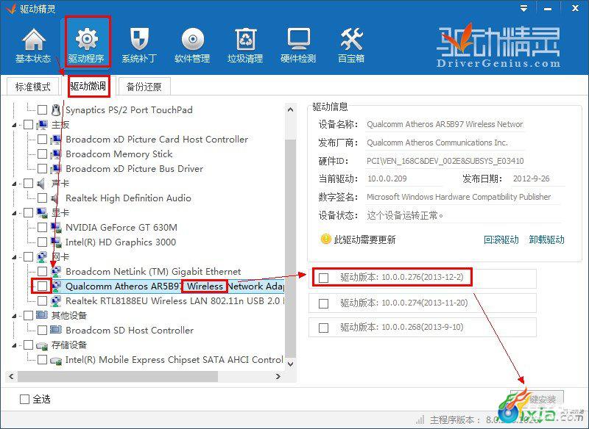Click the Intel SATA AHCI Controller icon

tap(56, 360)
